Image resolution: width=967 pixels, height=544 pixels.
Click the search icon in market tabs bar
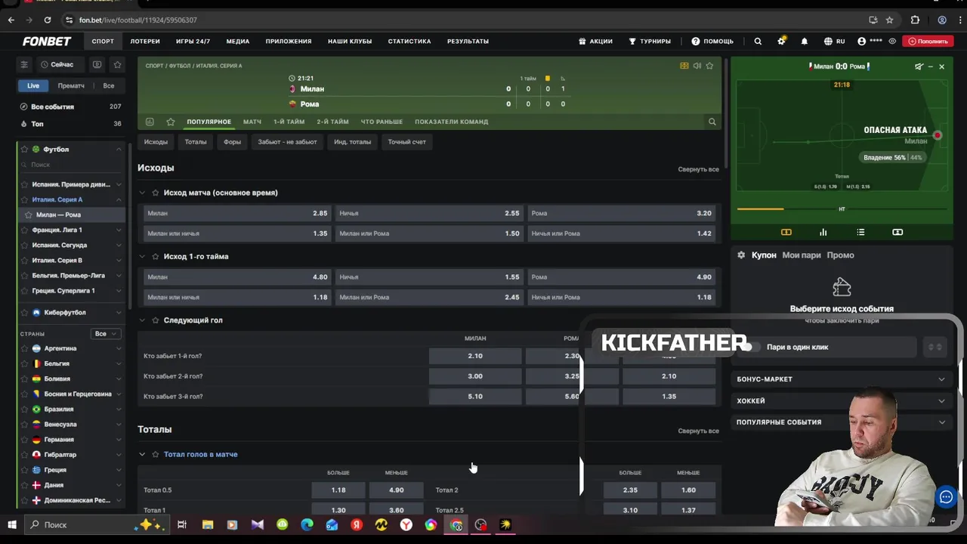pos(712,122)
